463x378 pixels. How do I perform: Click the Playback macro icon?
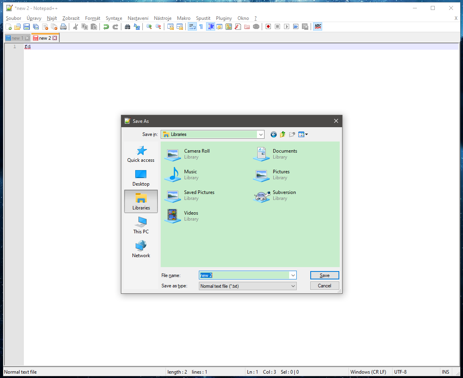[286, 27]
